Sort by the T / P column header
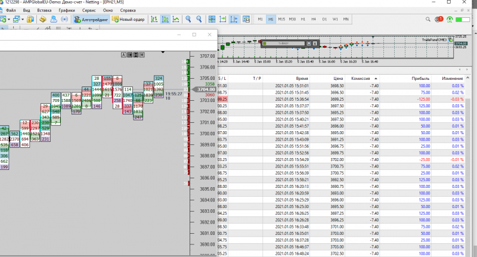This screenshot has height=257, width=477. (257, 79)
